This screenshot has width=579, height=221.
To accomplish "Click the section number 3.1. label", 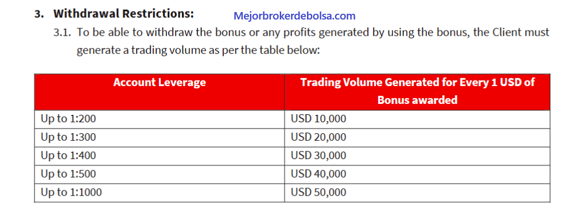I will coord(63,33).
